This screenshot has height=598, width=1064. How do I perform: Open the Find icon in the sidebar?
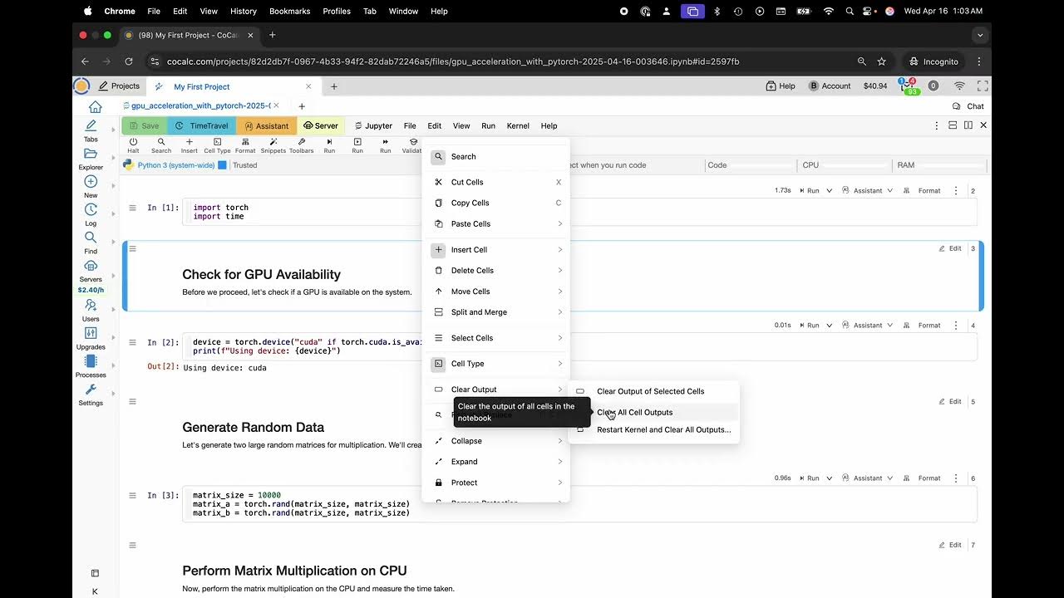[91, 241]
